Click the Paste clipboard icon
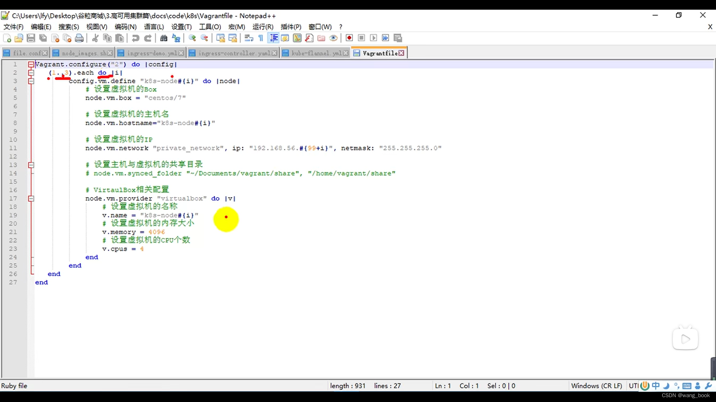The width and height of the screenshot is (716, 402). click(x=119, y=38)
